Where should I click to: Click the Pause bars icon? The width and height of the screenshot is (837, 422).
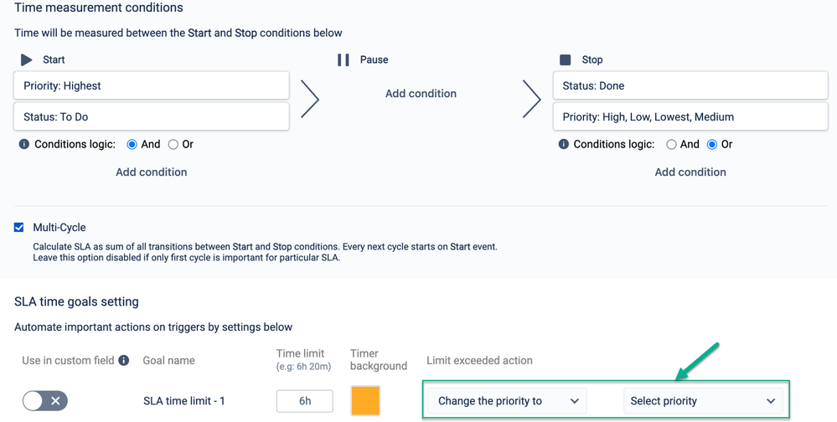coord(344,59)
